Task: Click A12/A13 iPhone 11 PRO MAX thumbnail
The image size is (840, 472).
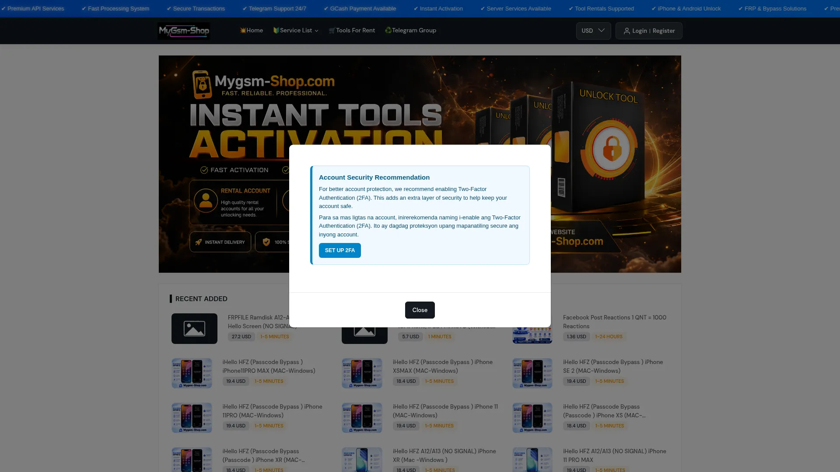Action: [532, 460]
